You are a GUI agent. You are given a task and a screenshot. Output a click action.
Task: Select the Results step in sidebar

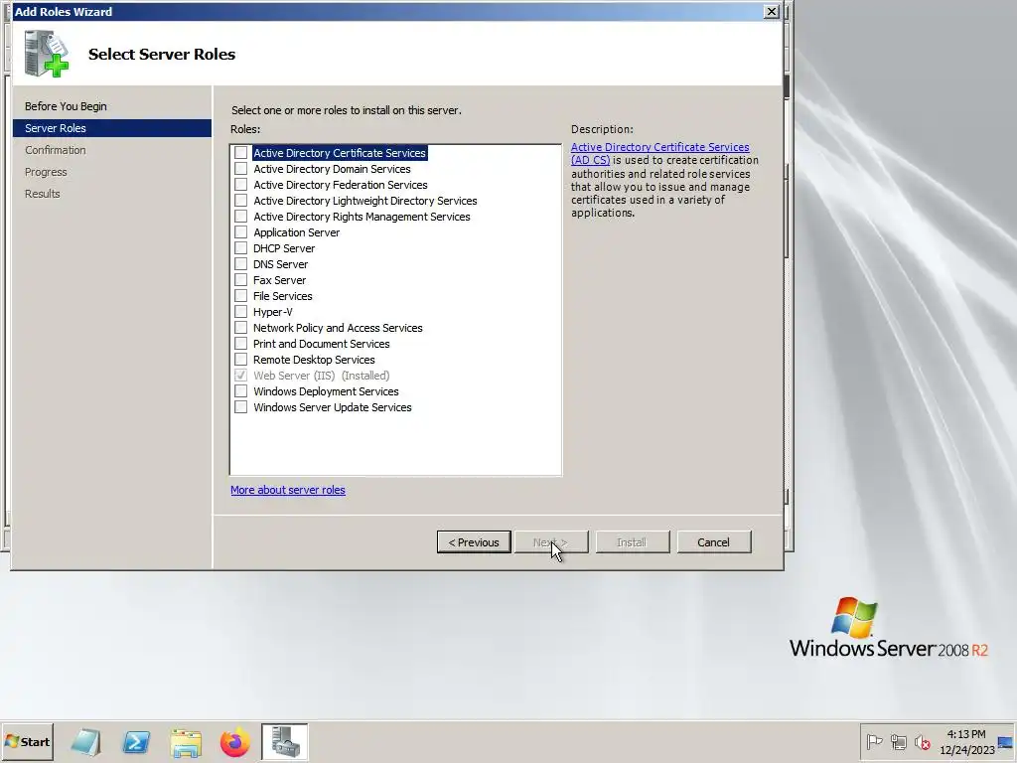[x=42, y=194]
